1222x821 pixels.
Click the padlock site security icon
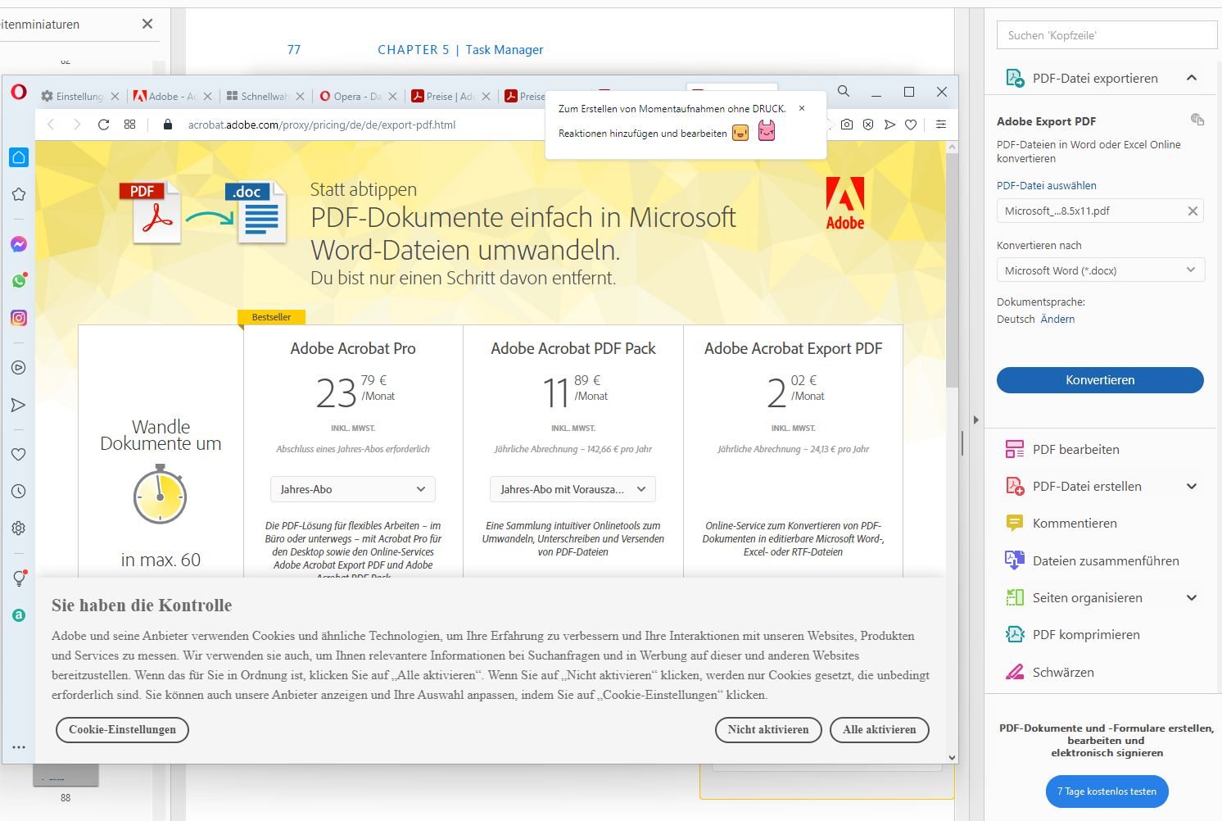[168, 125]
